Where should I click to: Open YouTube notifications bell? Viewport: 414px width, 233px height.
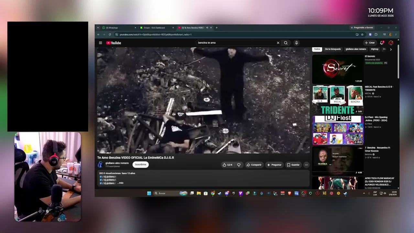(382, 43)
